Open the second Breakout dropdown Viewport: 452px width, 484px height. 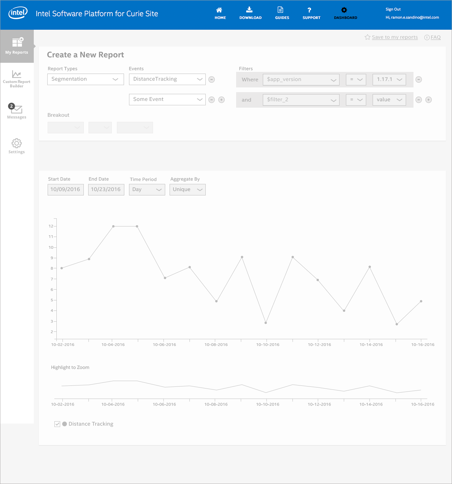pos(100,128)
